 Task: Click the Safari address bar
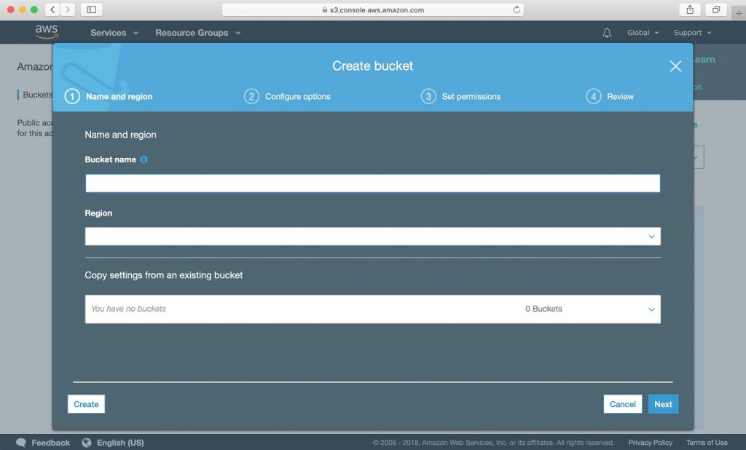point(372,9)
